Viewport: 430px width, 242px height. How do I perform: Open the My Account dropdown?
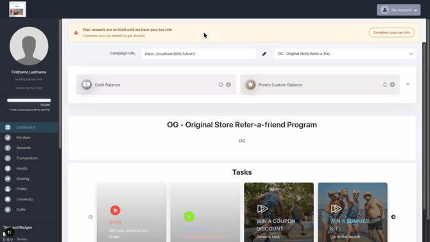(x=399, y=10)
